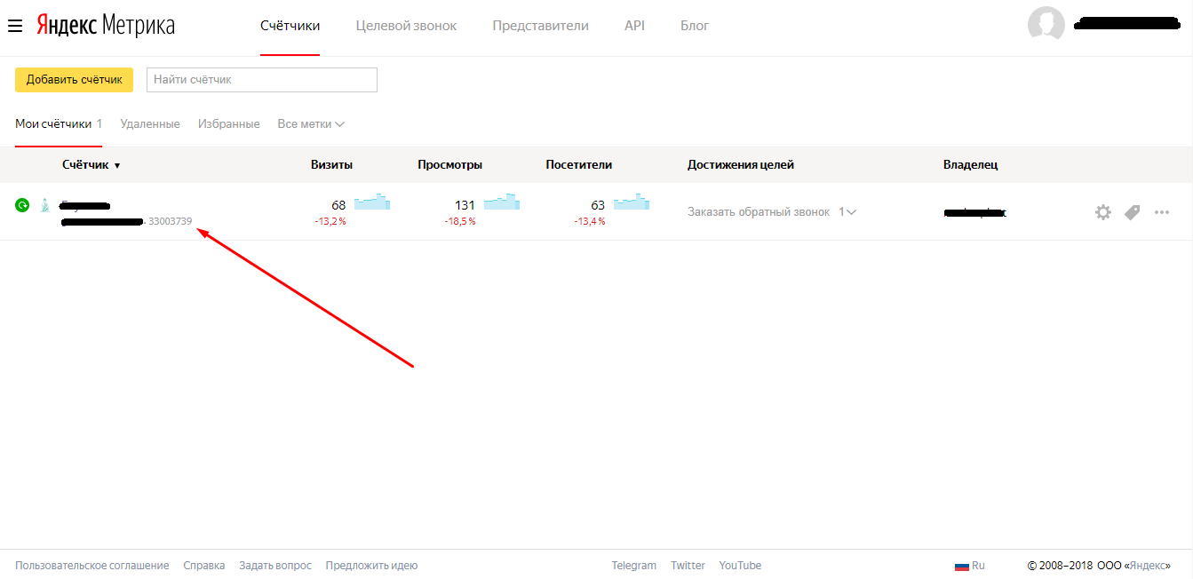This screenshot has height=579, width=1193.
Task: Open counter settings gear icon
Action: click(x=1103, y=212)
